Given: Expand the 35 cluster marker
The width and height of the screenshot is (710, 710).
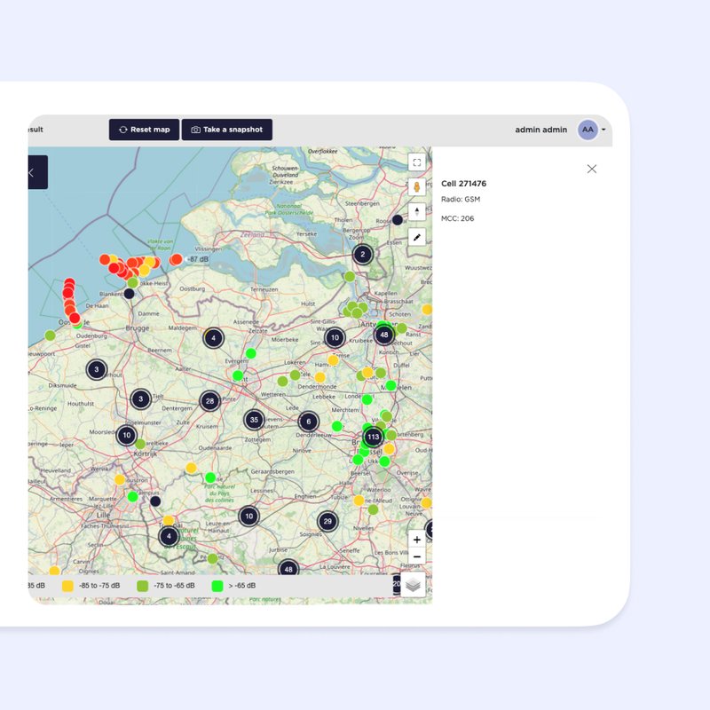Looking at the screenshot, I should point(254,420).
